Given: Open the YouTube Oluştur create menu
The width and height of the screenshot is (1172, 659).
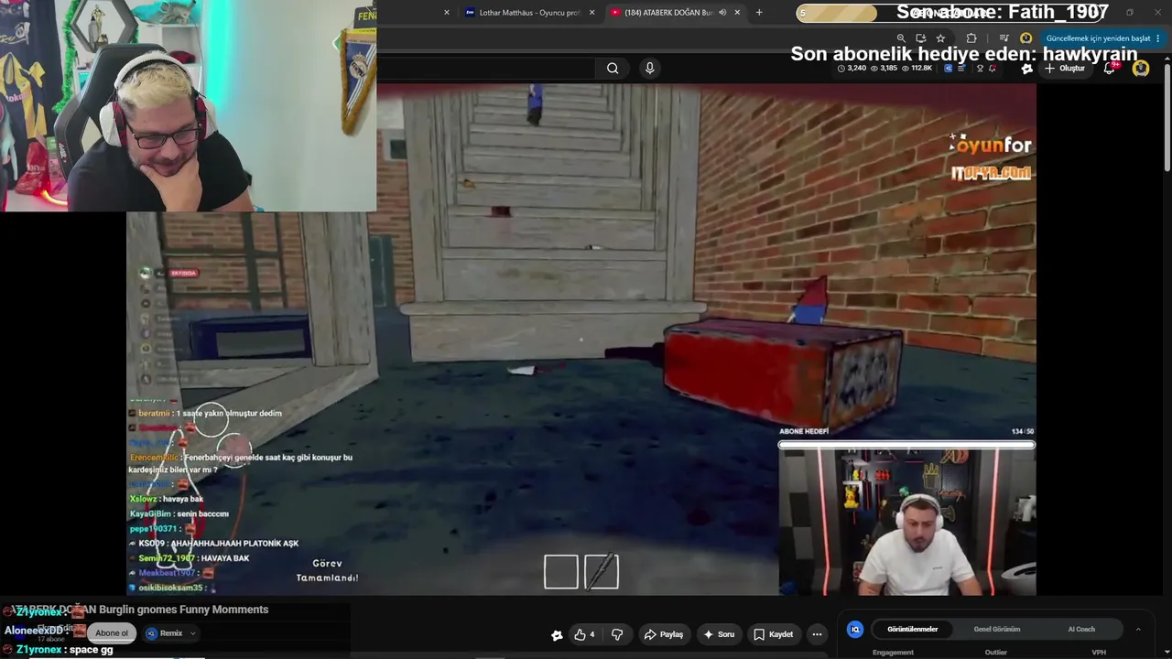Looking at the screenshot, I should click(1065, 69).
